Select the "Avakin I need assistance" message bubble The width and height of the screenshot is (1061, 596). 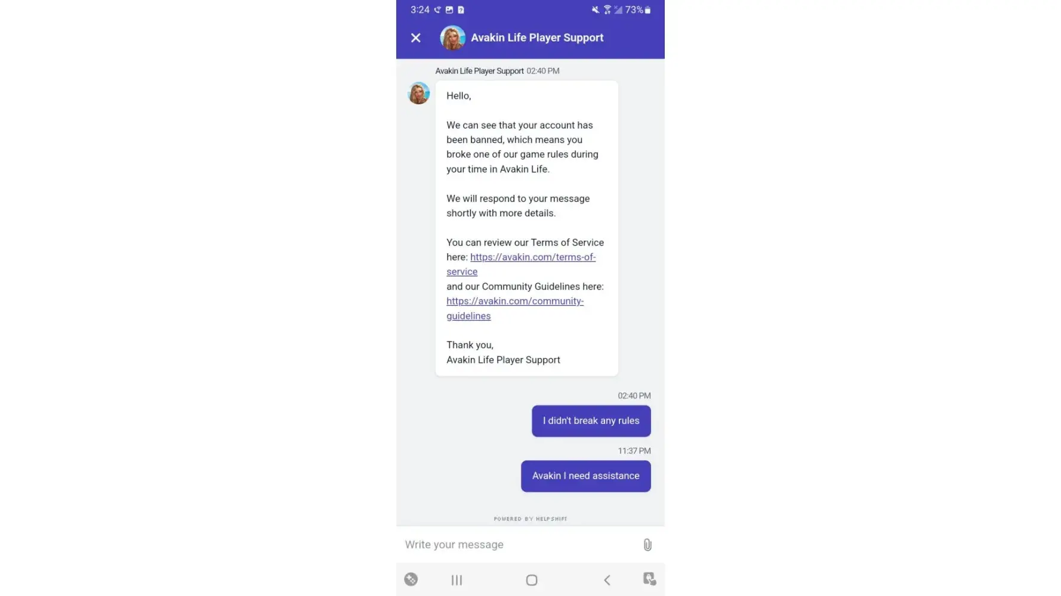tap(585, 476)
